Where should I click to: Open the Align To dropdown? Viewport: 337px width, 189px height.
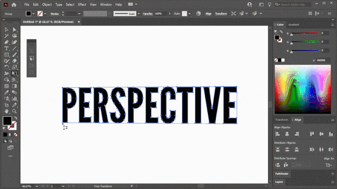coord(329,165)
